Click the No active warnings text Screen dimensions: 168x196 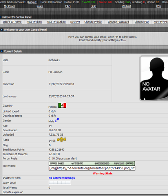pos(62,178)
